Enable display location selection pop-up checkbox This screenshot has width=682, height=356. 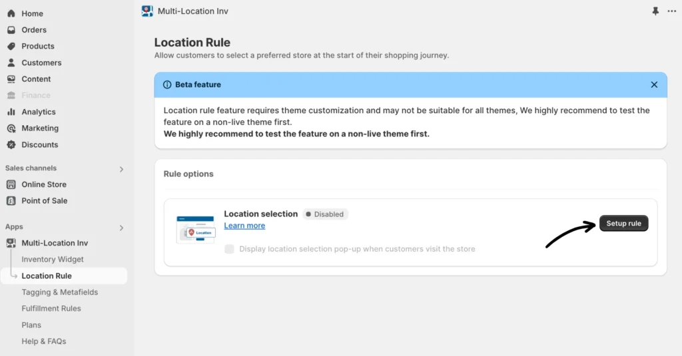tap(230, 249)
